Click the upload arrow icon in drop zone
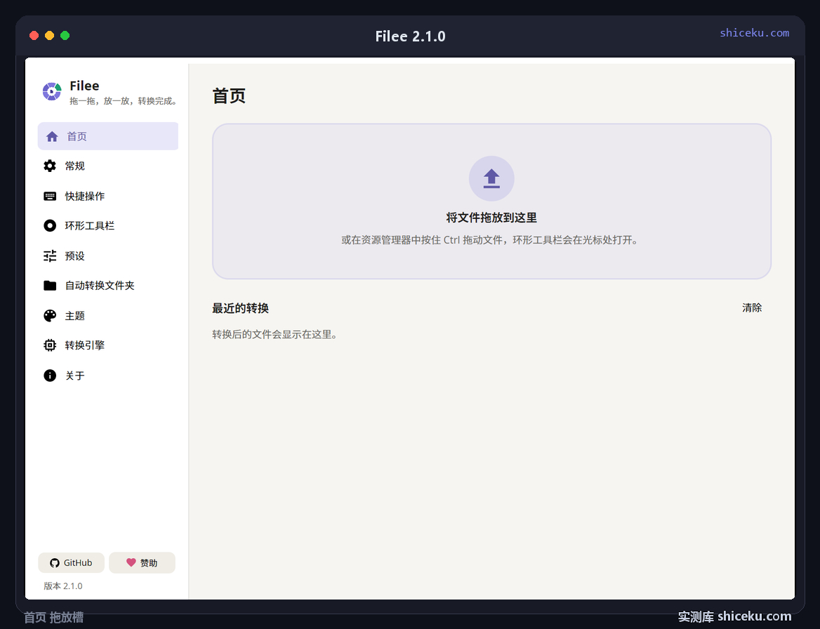This screenshot has width=820, height=629. point(491,178)
